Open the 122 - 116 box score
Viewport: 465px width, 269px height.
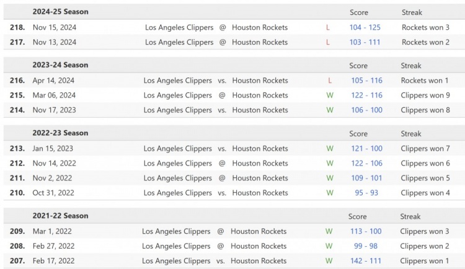[x=366, y=95]
